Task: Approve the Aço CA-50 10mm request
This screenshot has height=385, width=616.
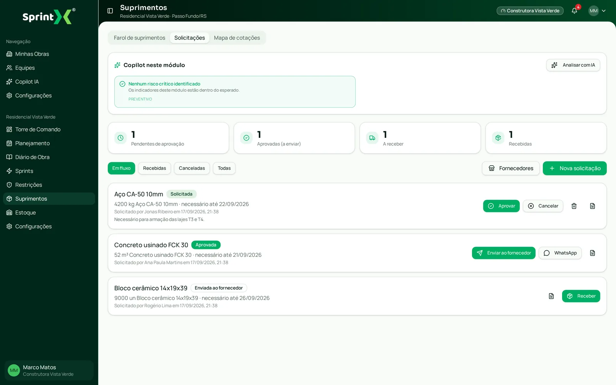Action: (501, 206)
